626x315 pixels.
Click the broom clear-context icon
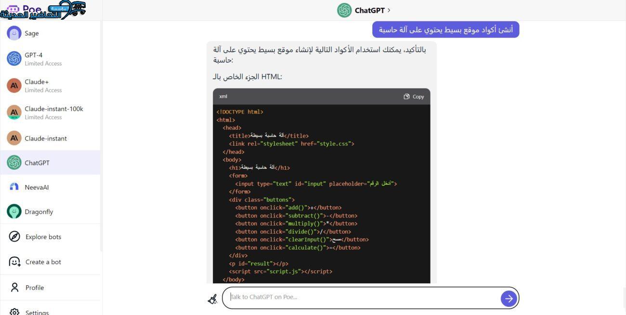(x=212, y=299)
